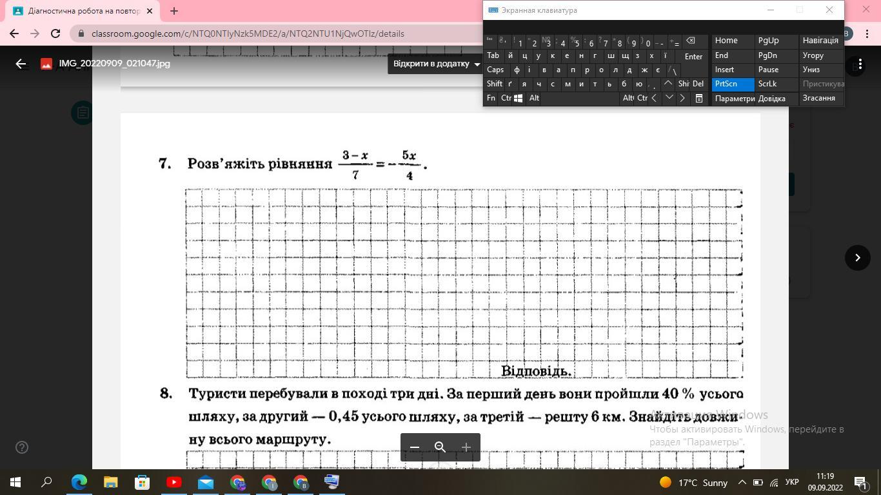The width and height of the screenshot is (881, 495).
Task: Open the help question mark icon
Action: [x=21, y=447]
